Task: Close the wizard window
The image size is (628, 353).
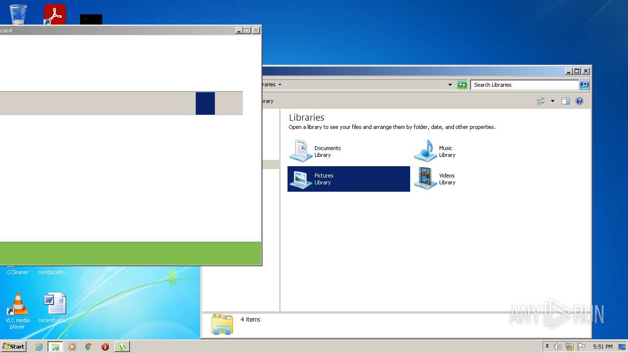Action: [x=256, y=30]
